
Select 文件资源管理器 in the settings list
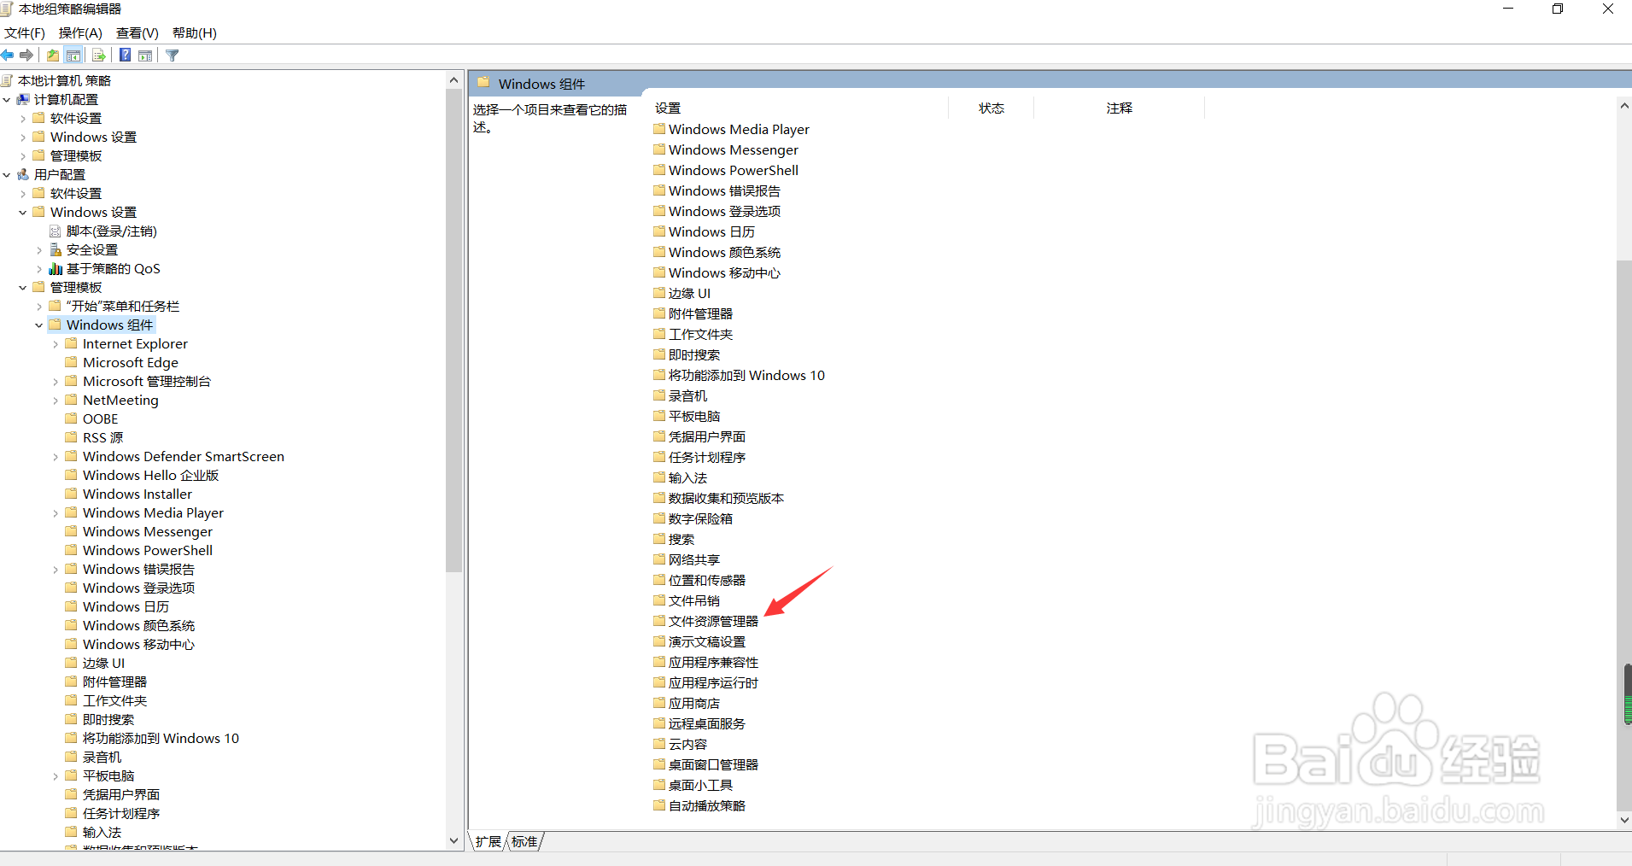pos(713,622)
